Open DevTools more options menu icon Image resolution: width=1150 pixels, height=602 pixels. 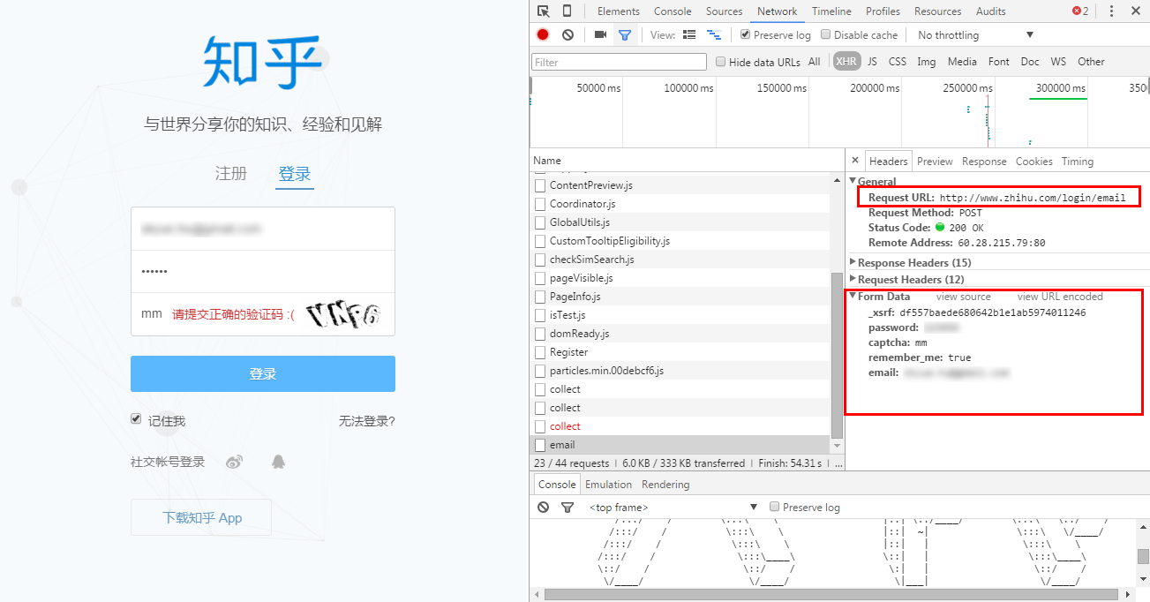[1111, 11]
